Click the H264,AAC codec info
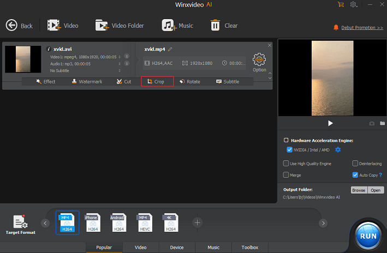Image resolution: width=387 pixels, height=253 pixels. point(158,63)
